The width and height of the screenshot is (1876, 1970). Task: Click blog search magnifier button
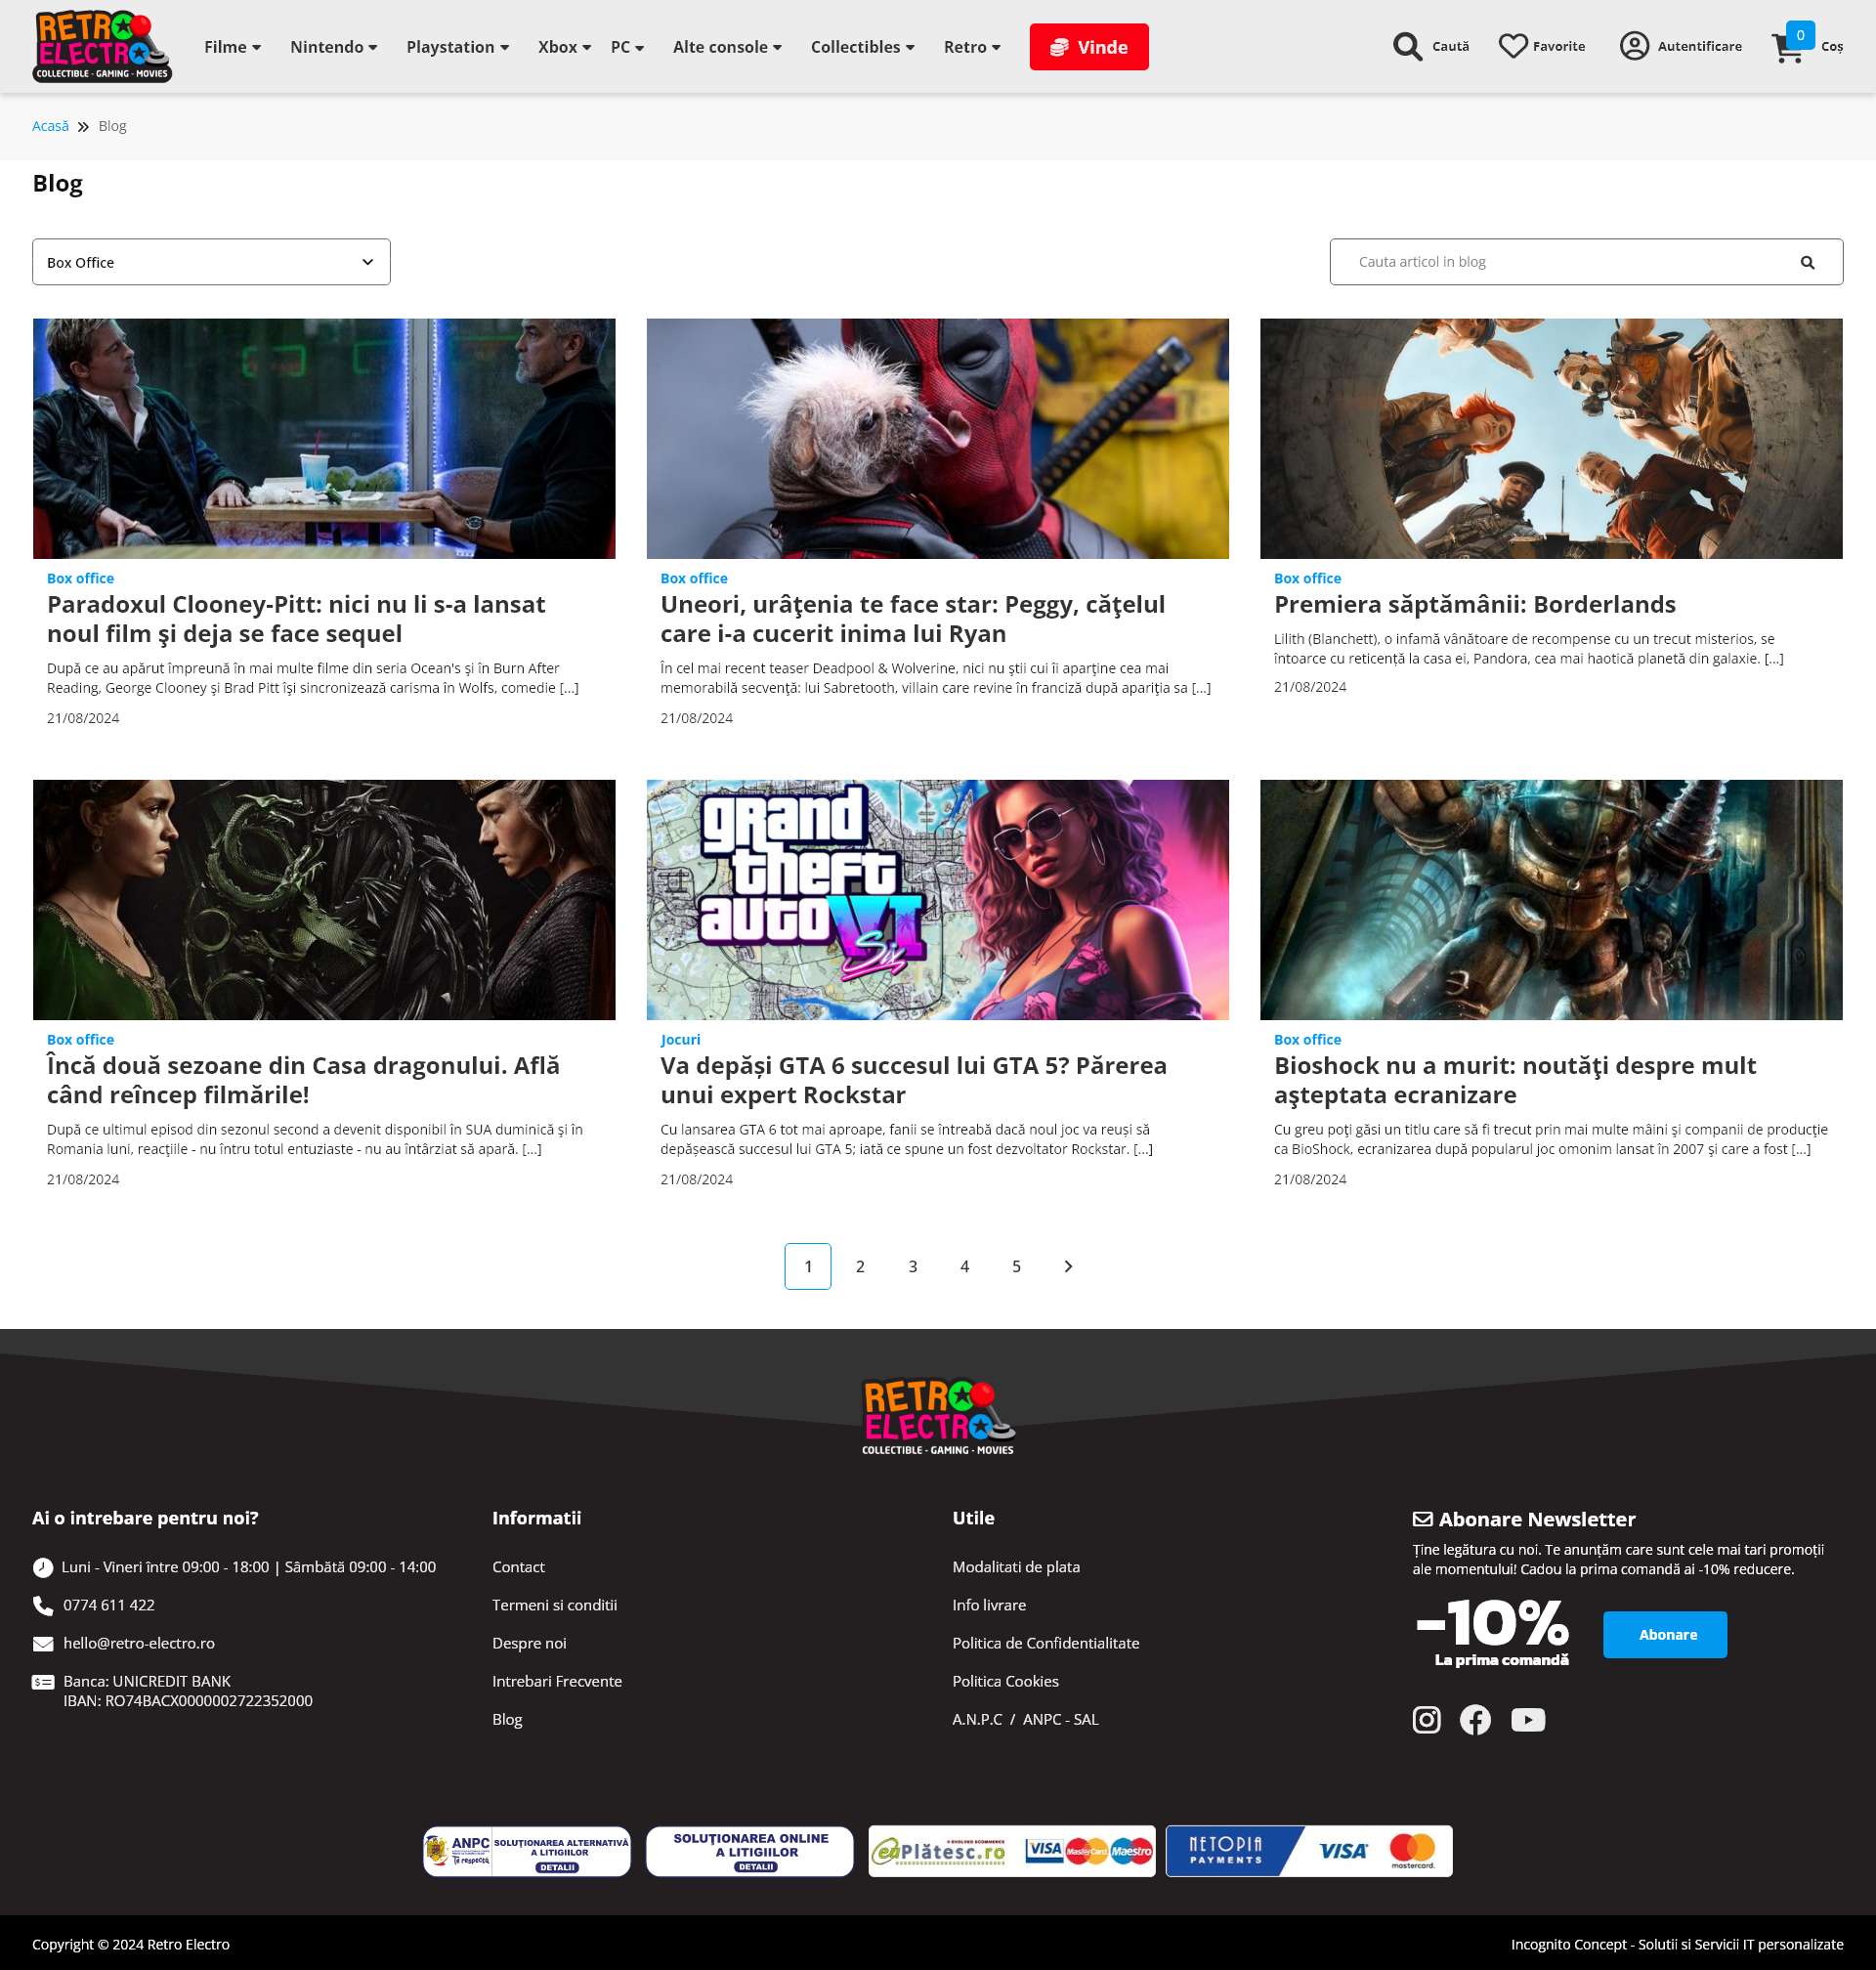click(1806, 262)
